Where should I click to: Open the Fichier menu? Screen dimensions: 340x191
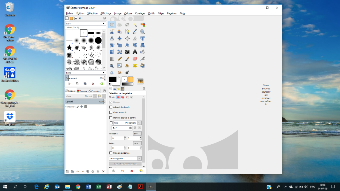click(70, 13)
